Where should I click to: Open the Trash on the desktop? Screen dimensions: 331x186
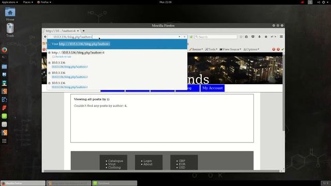click(10, 30)
